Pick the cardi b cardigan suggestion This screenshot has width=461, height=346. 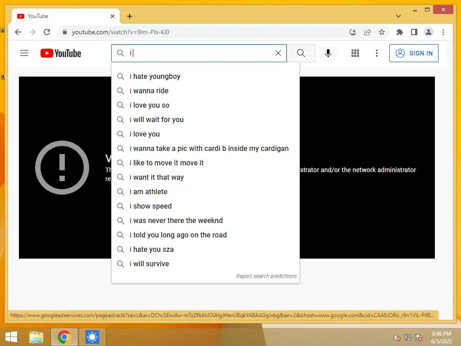[205, 149]
